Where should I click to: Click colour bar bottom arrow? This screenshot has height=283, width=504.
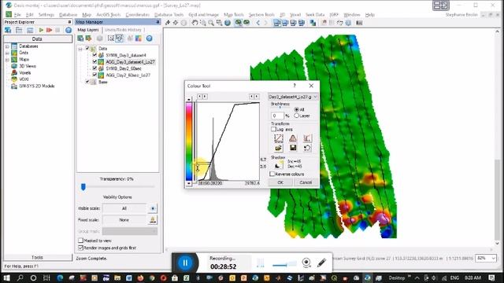pos(189,183)
